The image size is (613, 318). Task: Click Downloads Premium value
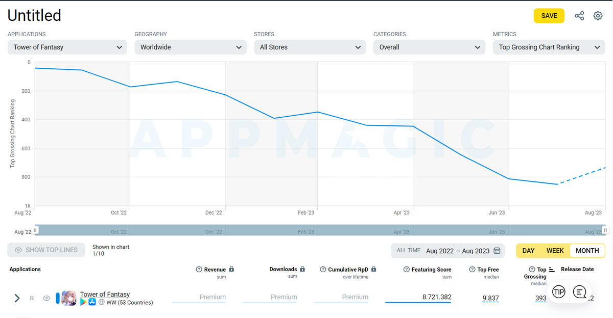[284, 297]
